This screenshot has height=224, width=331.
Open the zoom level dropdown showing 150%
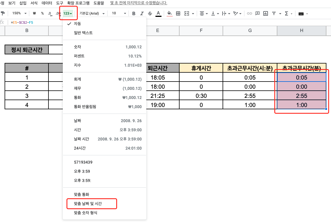18,13
